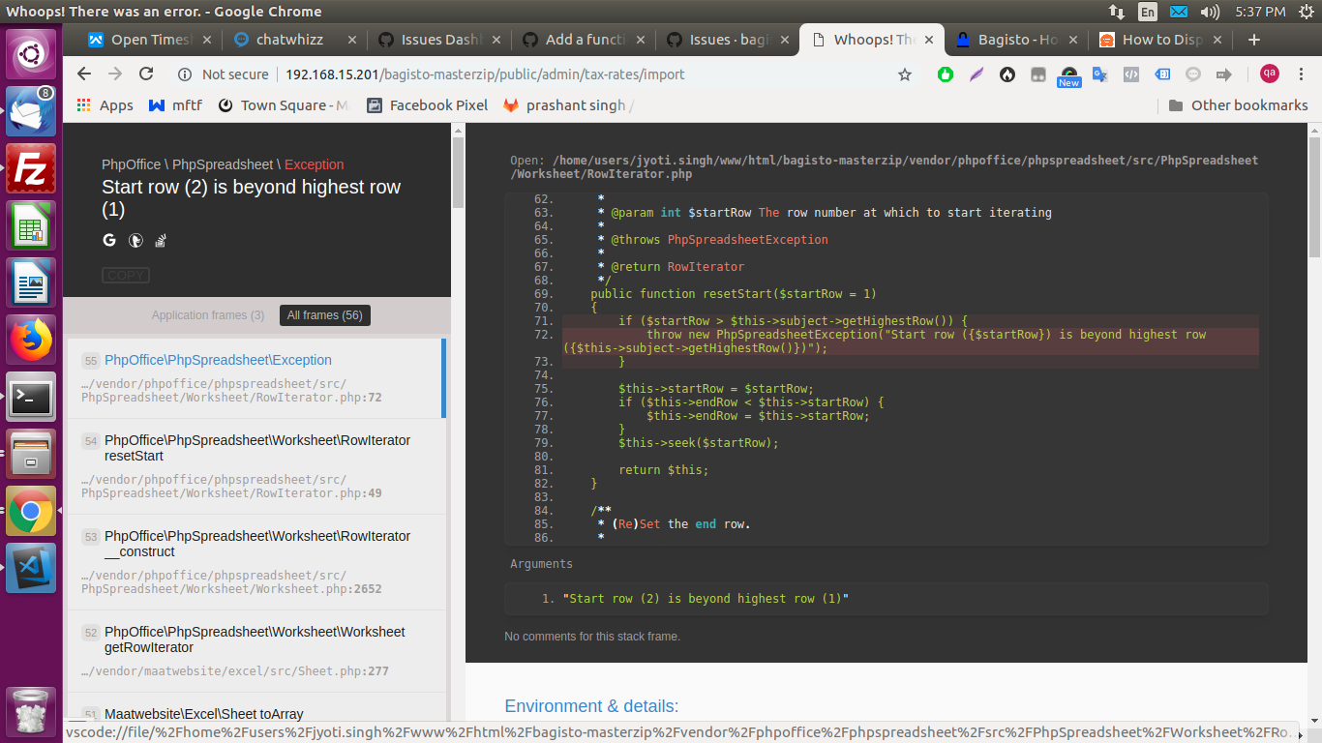Switch to the chatwhizz tab
1322x743 pixels.
click(294, 40)
